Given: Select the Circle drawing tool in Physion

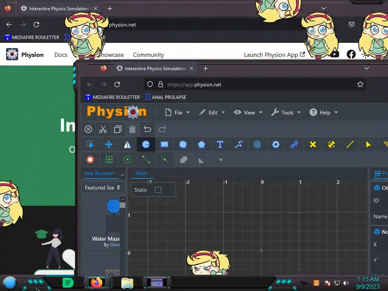Looking at the screenshot, I should point(146,144).
